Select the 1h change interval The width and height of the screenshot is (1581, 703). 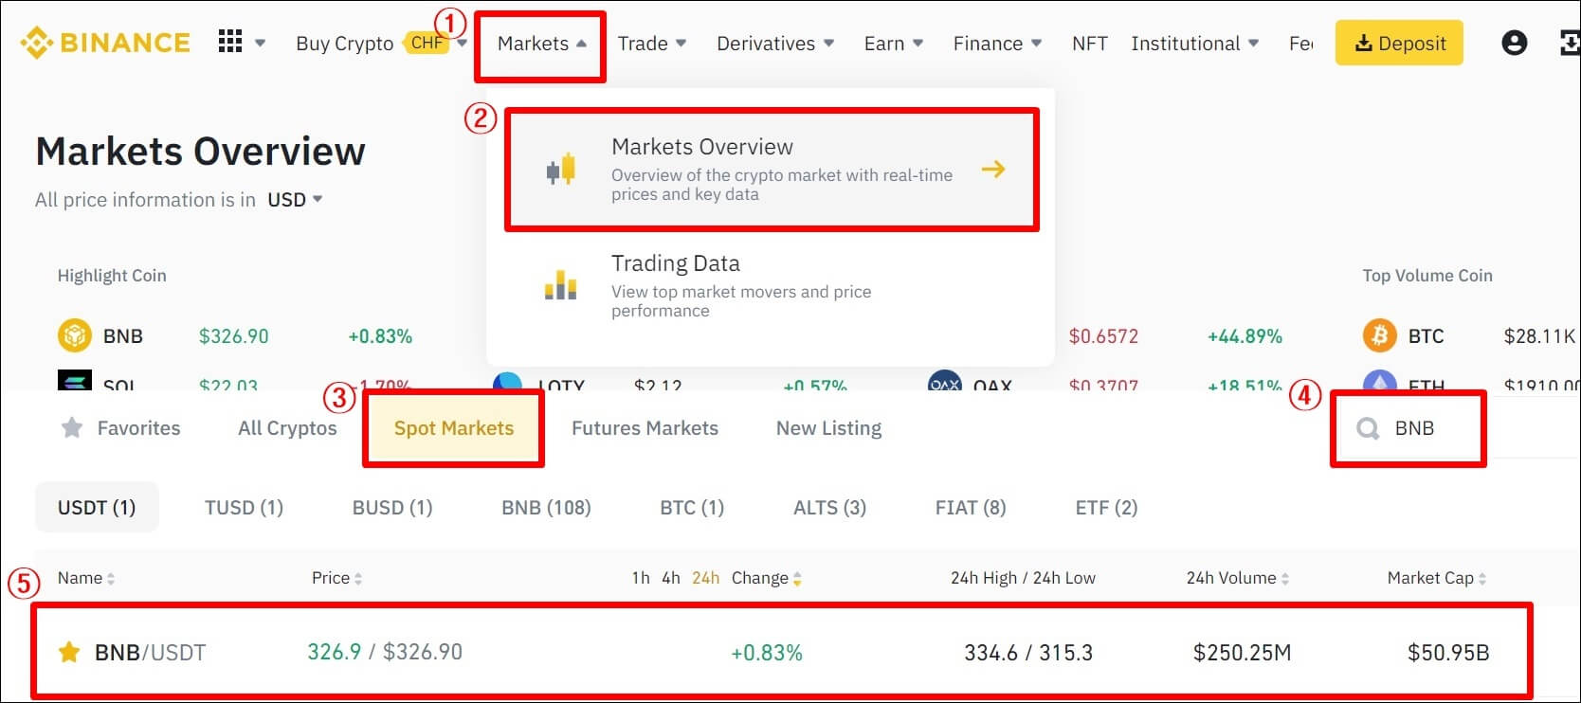pos(641,578)
